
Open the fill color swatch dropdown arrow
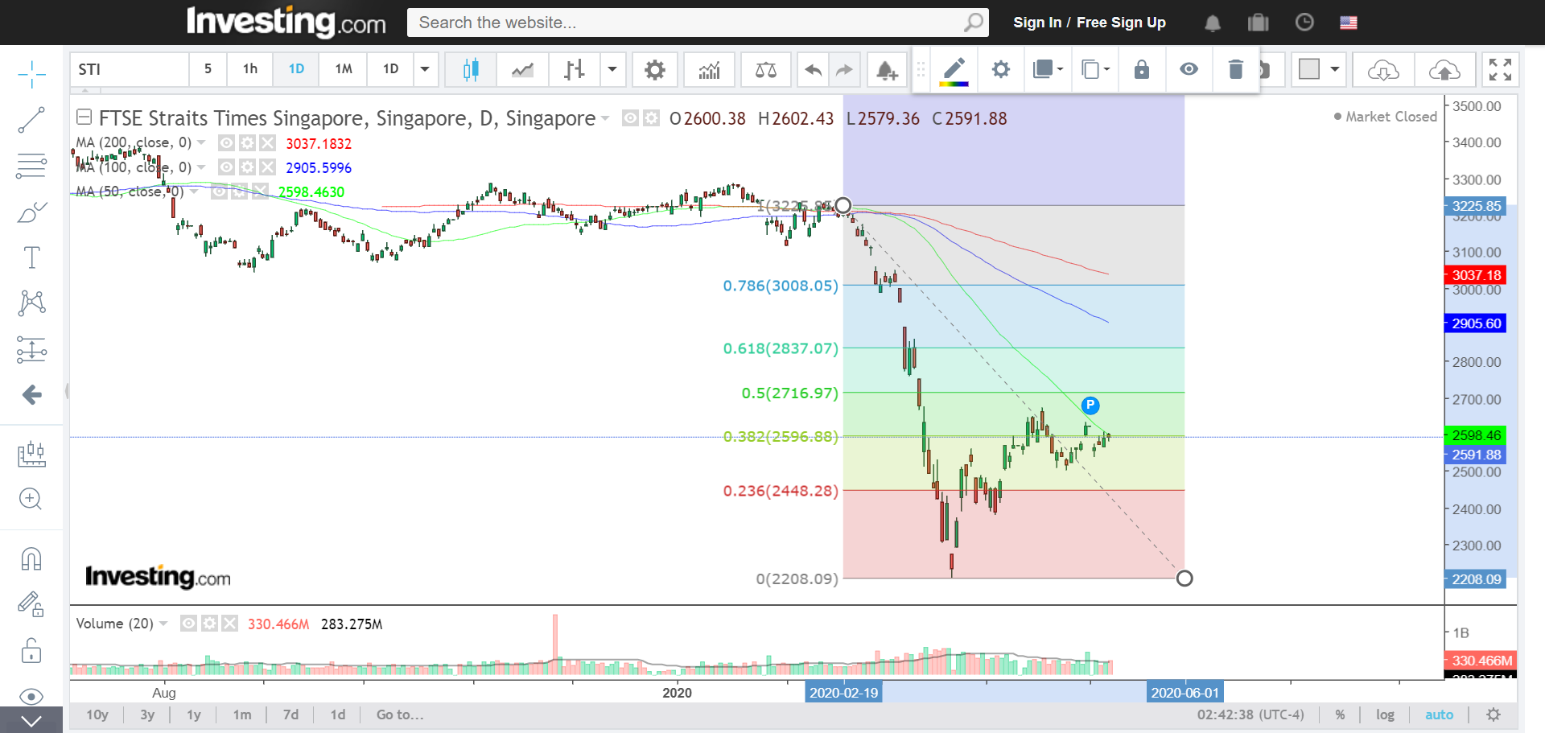[1335, 69]
